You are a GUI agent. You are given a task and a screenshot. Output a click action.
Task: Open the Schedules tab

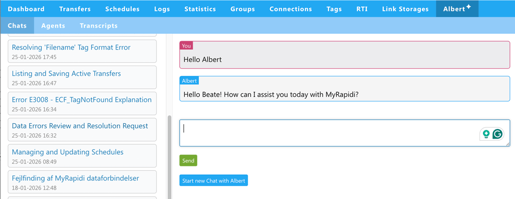point(122,9)
